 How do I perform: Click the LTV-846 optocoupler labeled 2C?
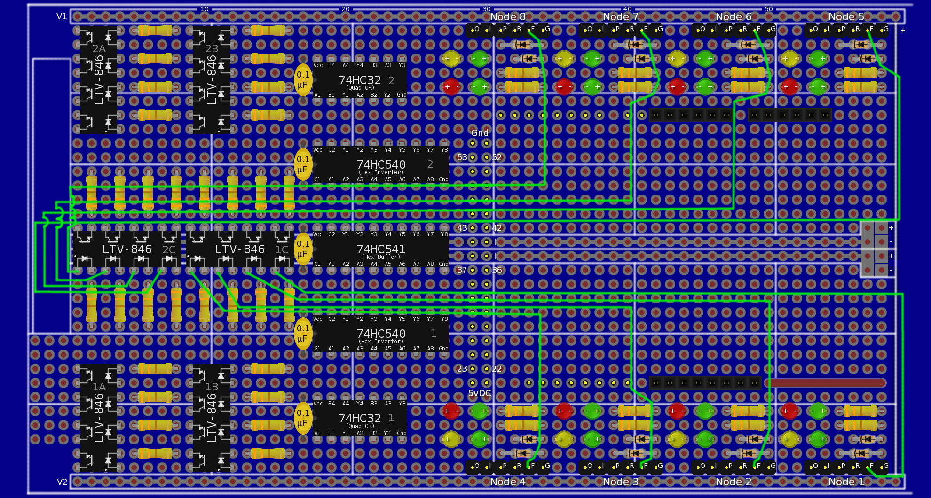(127, 249)
